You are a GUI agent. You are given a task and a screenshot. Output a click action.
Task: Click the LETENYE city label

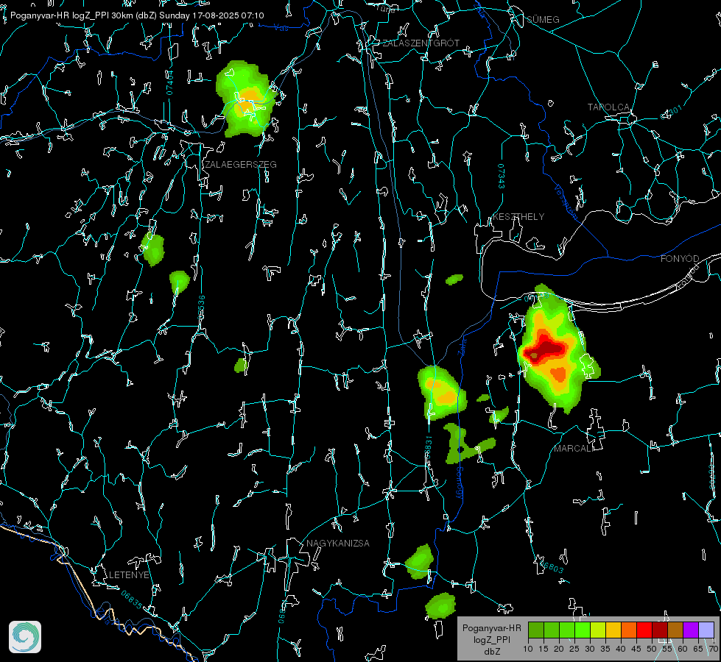tap(129, 574)
